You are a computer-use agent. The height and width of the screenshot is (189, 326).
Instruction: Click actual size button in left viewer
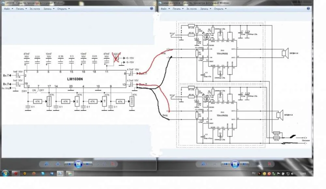[58, 164]
